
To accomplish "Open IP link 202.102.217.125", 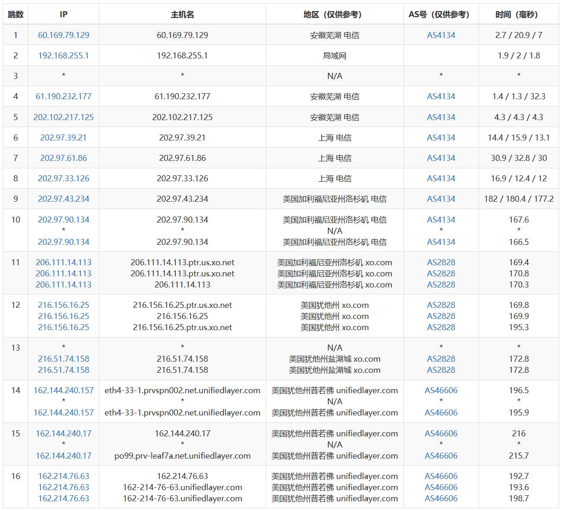I will [64, 117].
